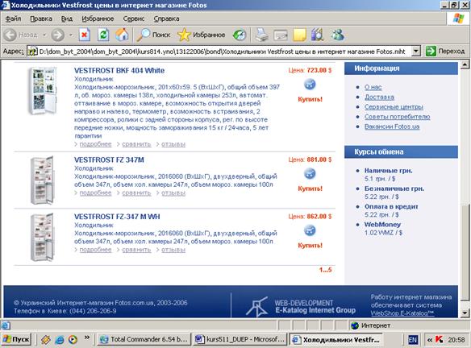The width and height of the screenshot is (471, 348).
Task: Open the Избранное menu in menu bar
Action: [x=98, y=19]
